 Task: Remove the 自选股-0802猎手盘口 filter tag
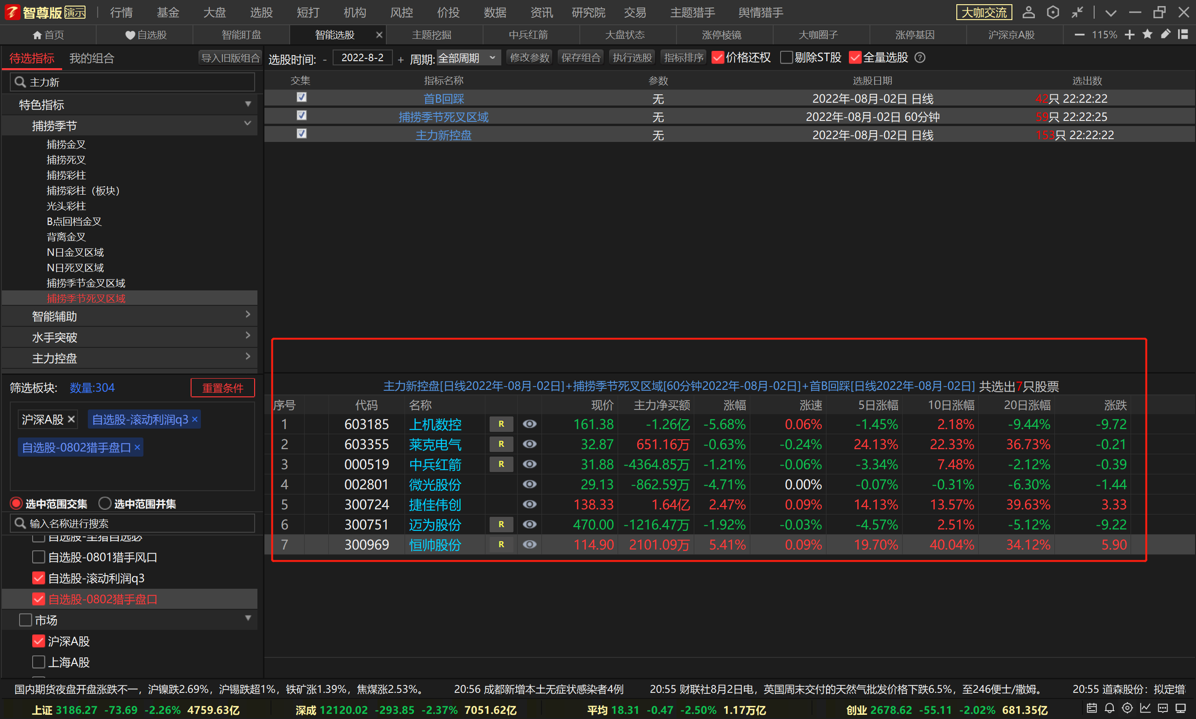coord(137,447)
